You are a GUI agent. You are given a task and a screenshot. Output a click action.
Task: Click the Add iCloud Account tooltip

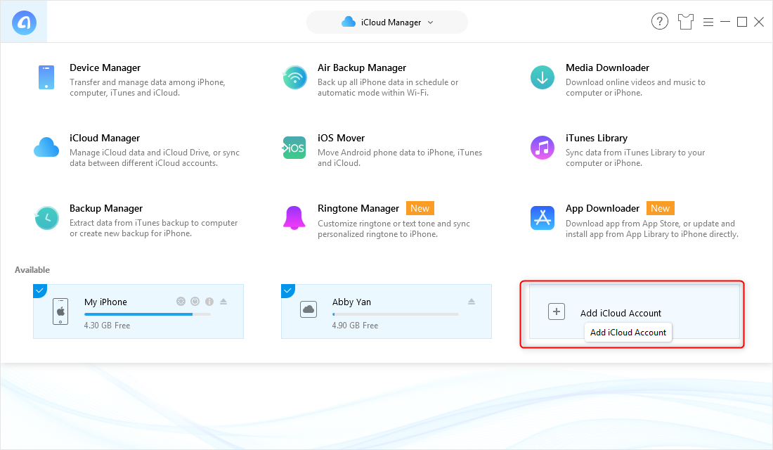[x=628, y=333]
